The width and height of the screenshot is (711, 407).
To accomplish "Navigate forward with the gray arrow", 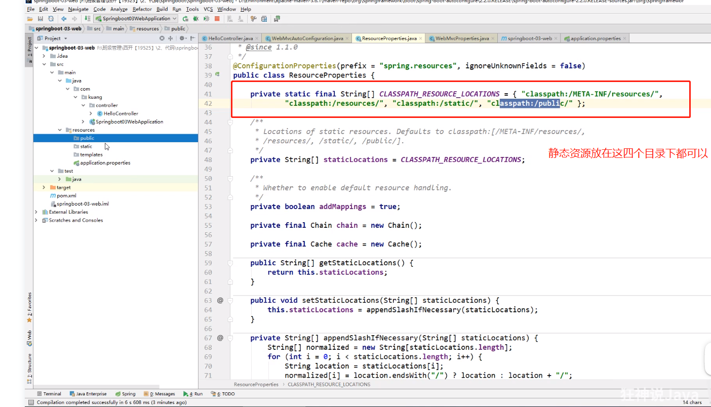I will [x=74, y=19].
